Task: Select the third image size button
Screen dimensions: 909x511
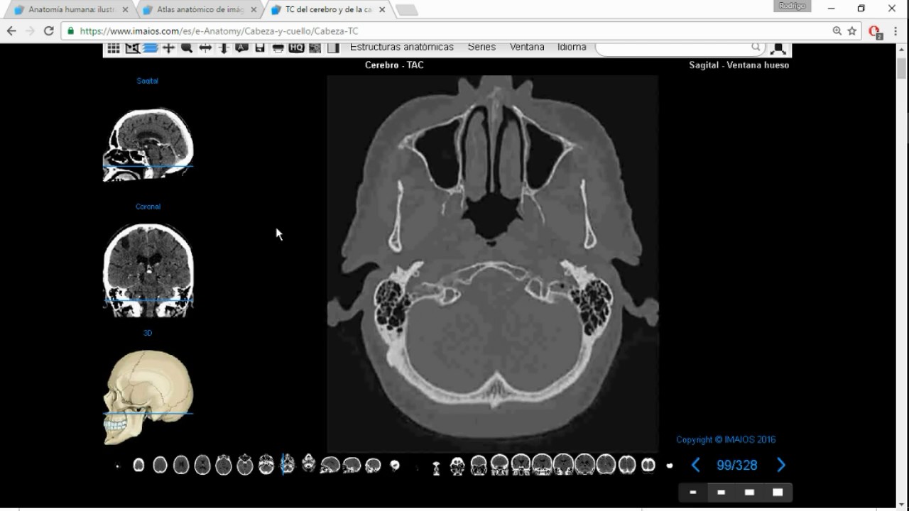Action: 749,492
